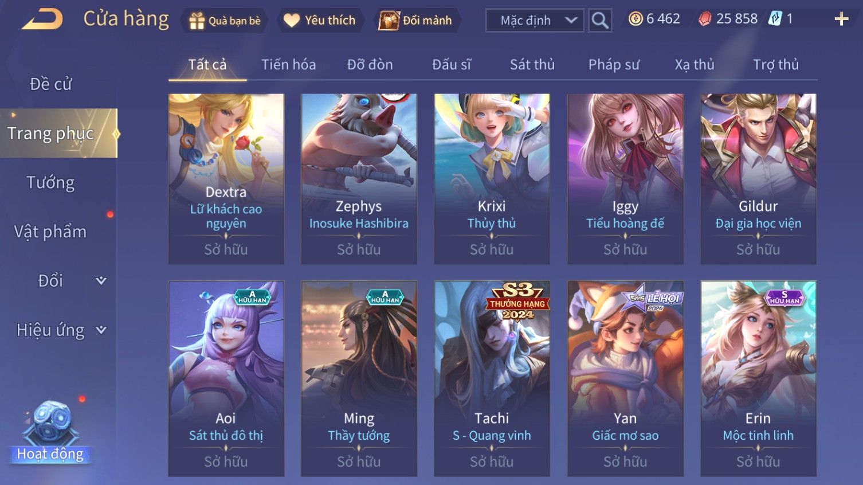
Task: Open Zephys Inosuke Hashibira skin card
Action: [x=359, y=179]
